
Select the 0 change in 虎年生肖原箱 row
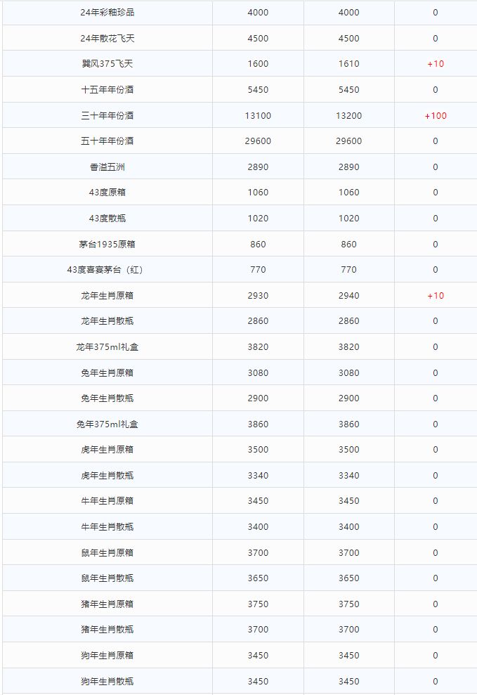[x=436, y=450]
